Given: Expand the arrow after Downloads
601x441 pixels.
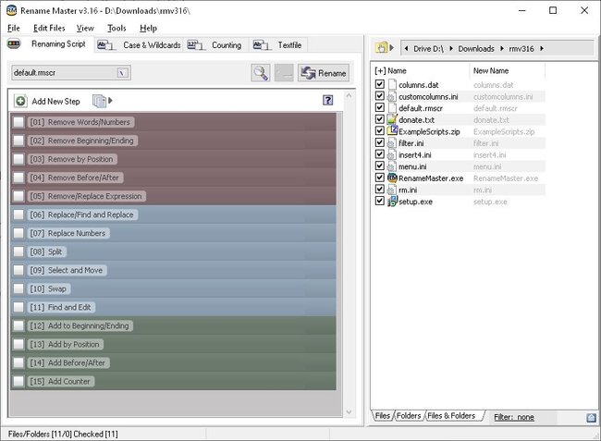Looking at the screenshot, I should 502,49.
